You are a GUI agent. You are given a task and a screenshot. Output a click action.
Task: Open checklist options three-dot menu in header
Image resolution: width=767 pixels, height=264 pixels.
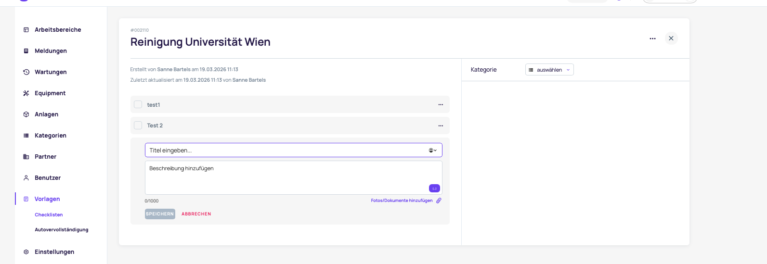652,38
